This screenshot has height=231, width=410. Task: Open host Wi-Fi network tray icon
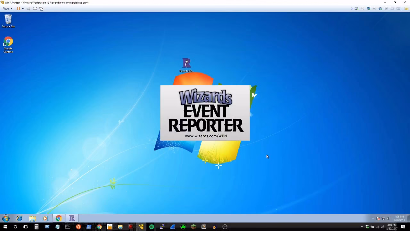click(378, 227)
